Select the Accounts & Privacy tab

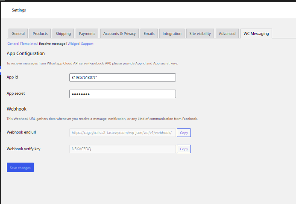(x=120, y=34)
